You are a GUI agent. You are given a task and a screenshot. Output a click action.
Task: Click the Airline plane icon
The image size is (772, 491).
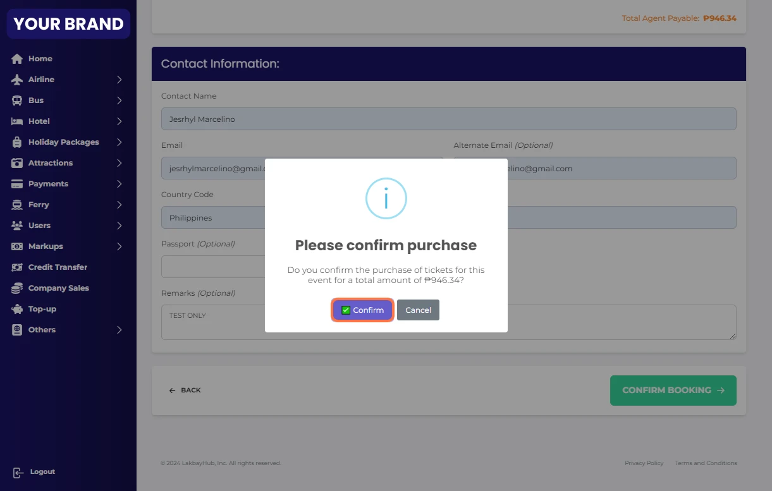point(17,80)
